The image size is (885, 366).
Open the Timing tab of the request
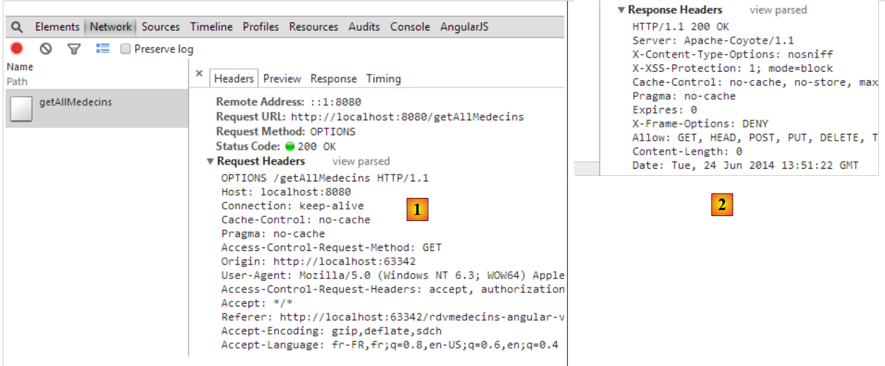tap(383, 79)
